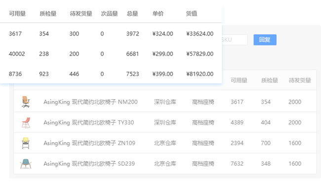
Task: Click the 单价 column header
Action: [x=158, y=14]
